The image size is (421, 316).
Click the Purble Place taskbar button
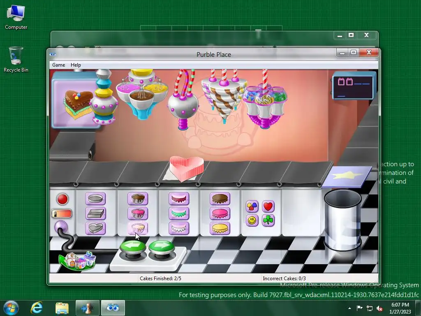[113, 308]
